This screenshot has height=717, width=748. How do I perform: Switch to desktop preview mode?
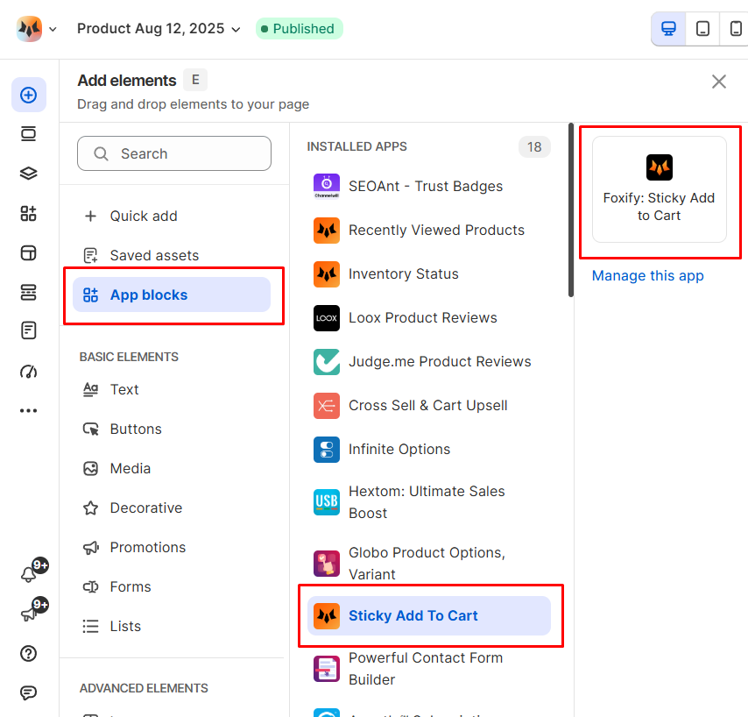click(x=668, y=29)
